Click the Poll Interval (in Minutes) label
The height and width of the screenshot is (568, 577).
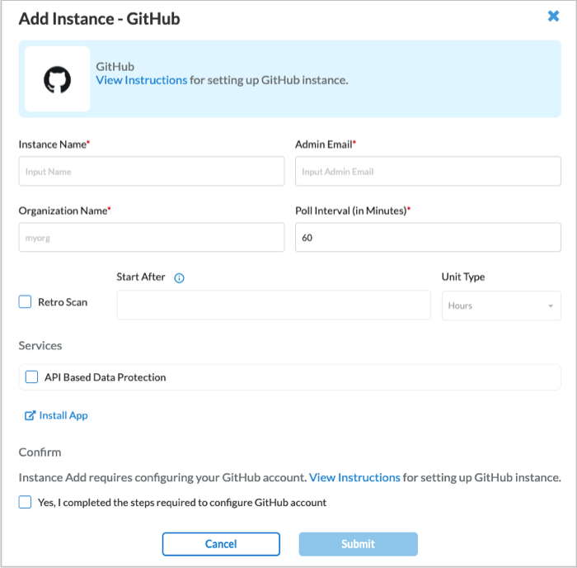tap(353, 211)
